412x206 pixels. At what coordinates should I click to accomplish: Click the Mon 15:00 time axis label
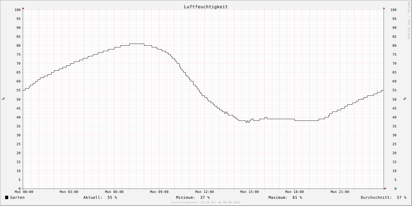pyautogui.click(x=250, y=192)
